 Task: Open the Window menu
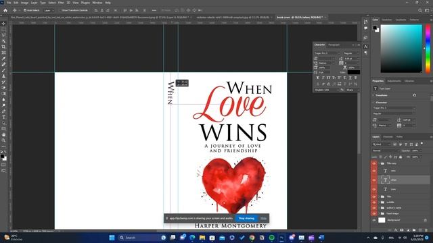pyautogui.click(x=97, y=3)
